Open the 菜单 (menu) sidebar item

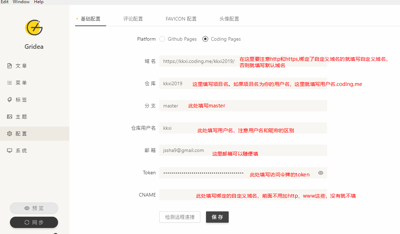35,83
